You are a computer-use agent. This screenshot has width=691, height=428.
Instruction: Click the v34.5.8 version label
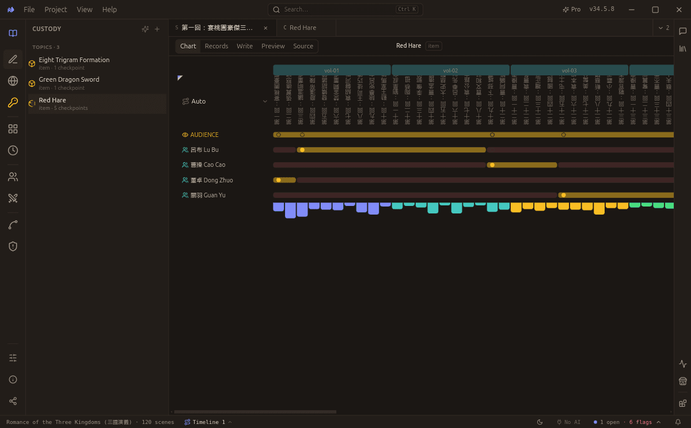point(602,9)
